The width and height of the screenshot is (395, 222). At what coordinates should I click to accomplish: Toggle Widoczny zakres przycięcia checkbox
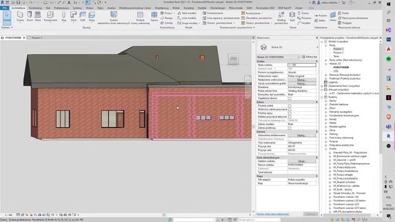[x=289, y=110]
